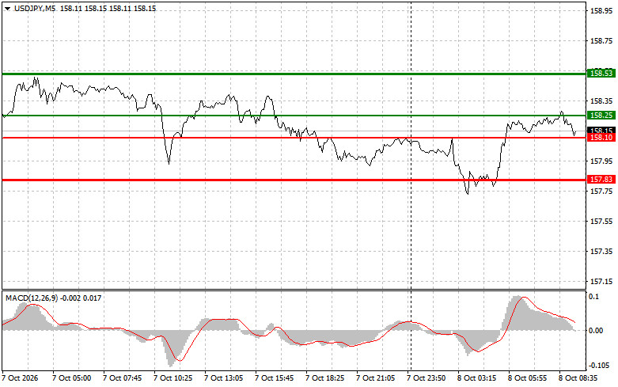The height and width of the screenshot is (387, 618).
Task: Click the 7 Oct 07:45 time label
Action: pyautogui.click(x=122, y=378)
